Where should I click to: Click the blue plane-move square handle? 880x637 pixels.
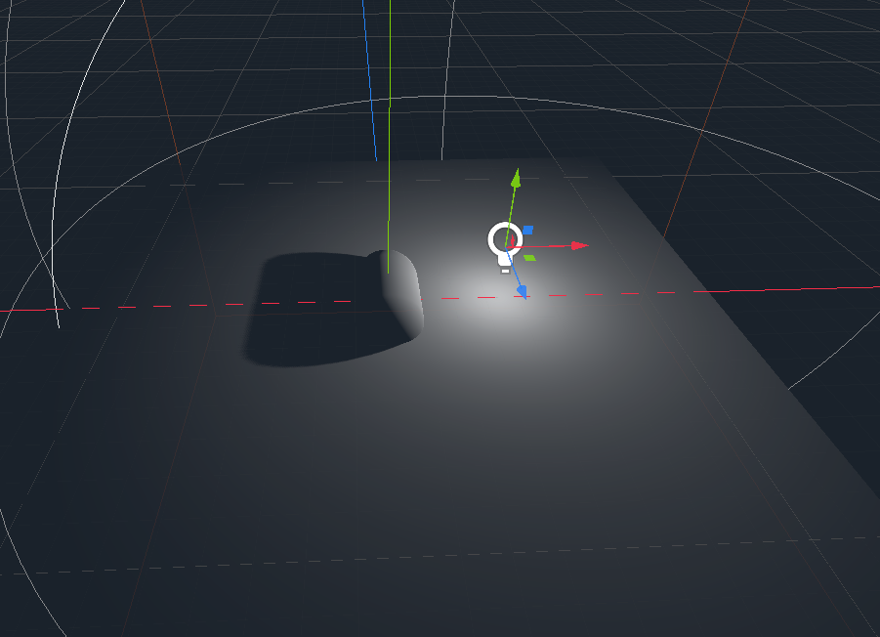[x=528, y=229]
